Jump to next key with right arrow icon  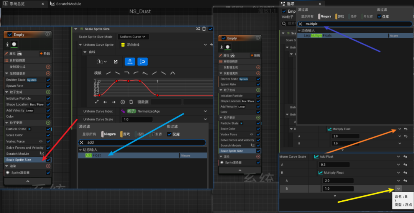click(x=113, y=102)
